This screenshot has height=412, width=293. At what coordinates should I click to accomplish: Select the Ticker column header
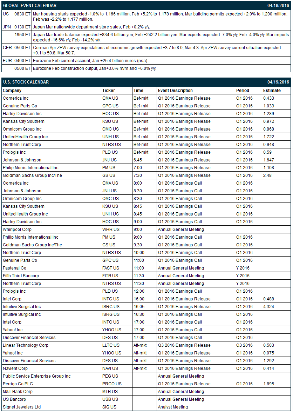(x=109, y=91)
